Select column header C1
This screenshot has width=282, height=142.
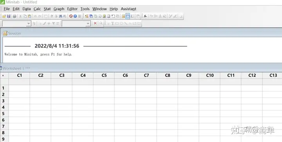(x=20, y=75)
